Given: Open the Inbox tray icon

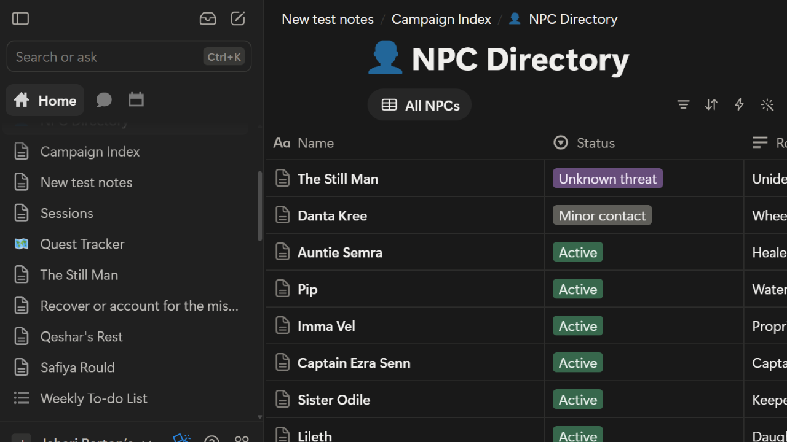Looking at the screenshot, I should [x=208, y=18].
